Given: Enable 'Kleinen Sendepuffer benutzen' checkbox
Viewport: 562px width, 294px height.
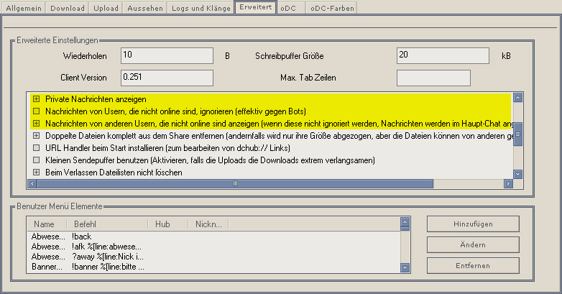Looking at the screenshot, I should (36, 160).
